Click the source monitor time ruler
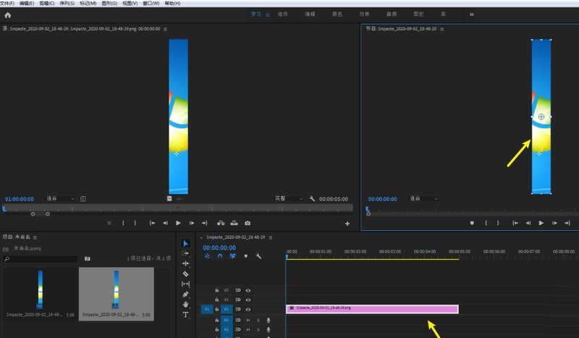This screenshot has height=338, width=579. 177,208
